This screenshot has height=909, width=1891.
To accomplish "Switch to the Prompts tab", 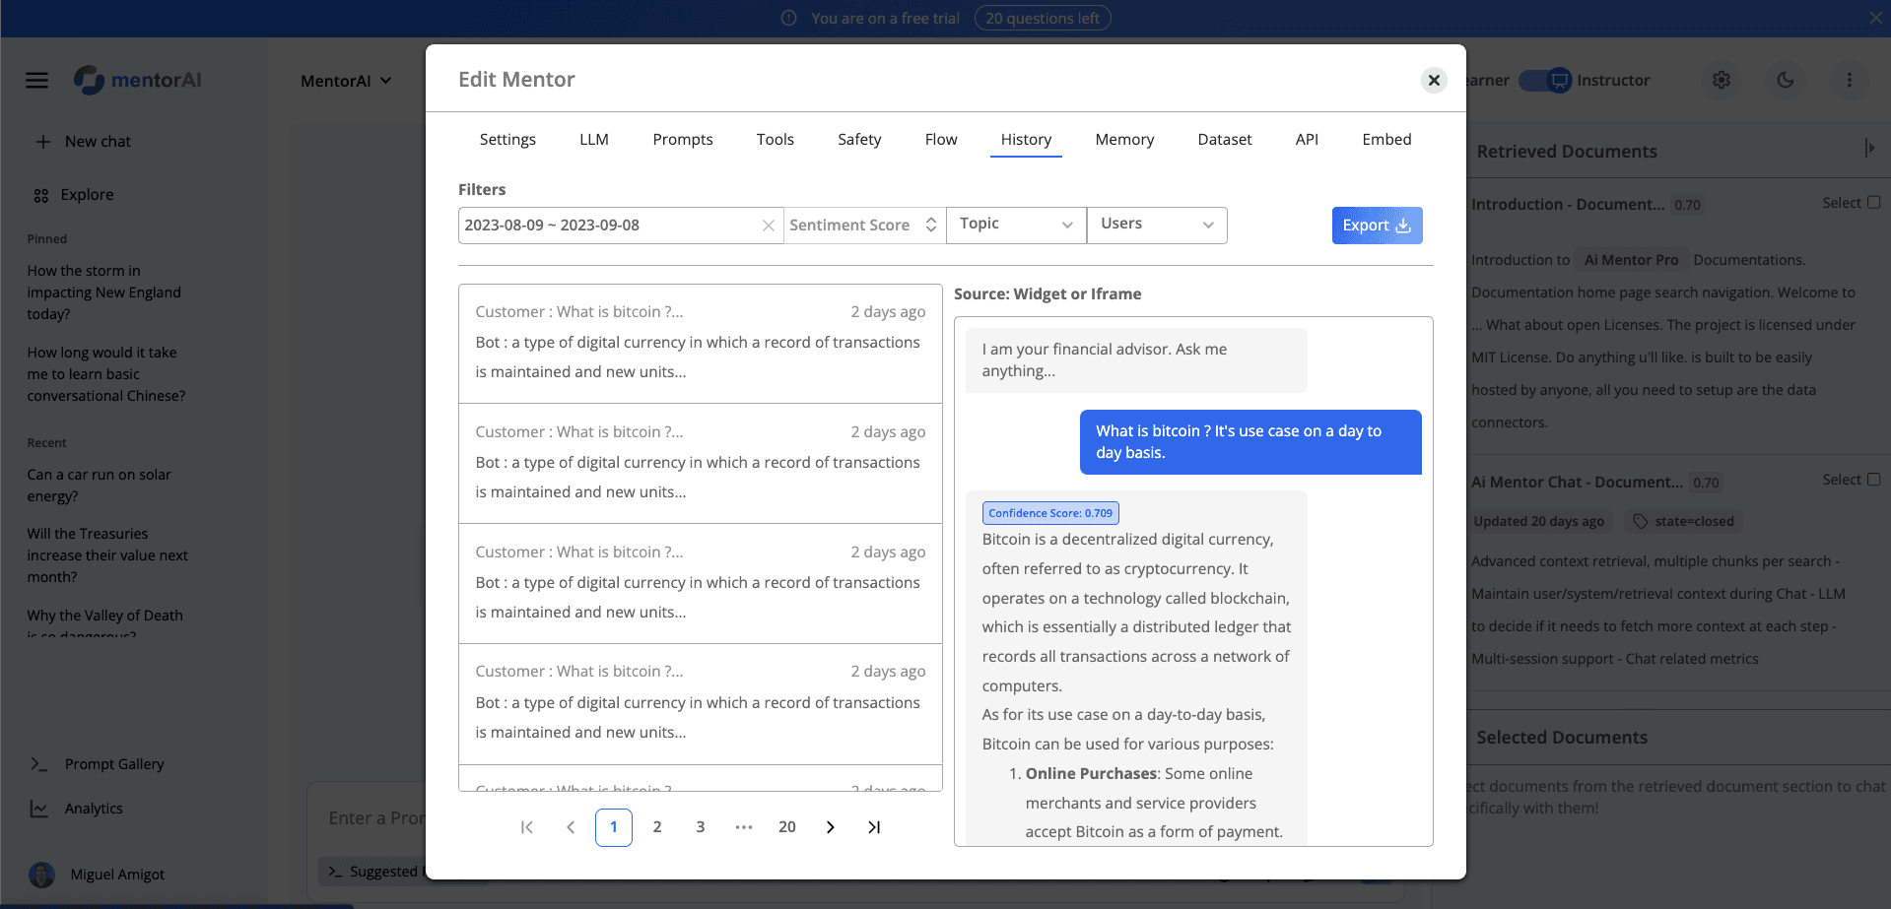I will (x=682, y=139).
